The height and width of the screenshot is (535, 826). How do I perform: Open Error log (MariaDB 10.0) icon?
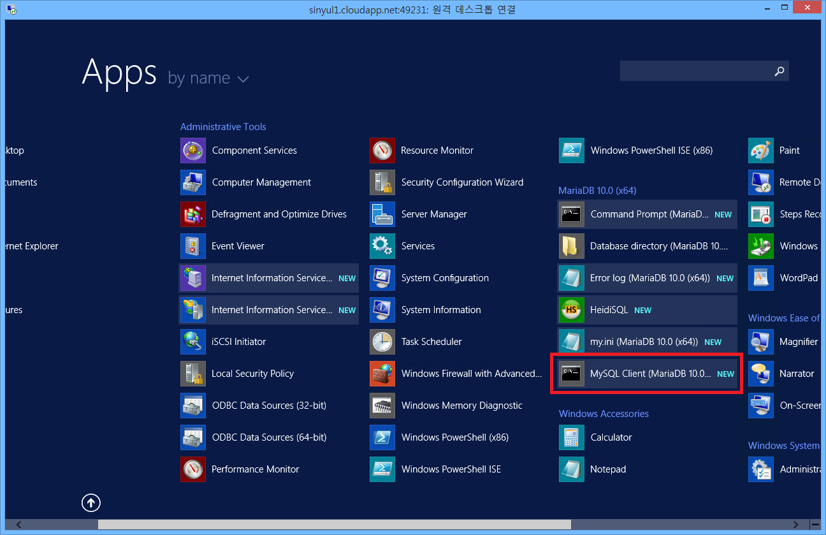(572, 278)
